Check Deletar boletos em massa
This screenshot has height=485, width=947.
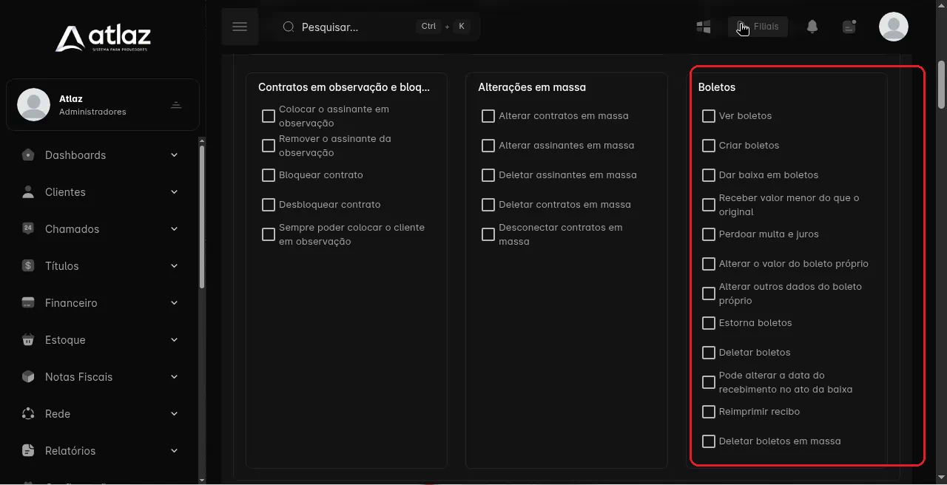click(709, 441)
